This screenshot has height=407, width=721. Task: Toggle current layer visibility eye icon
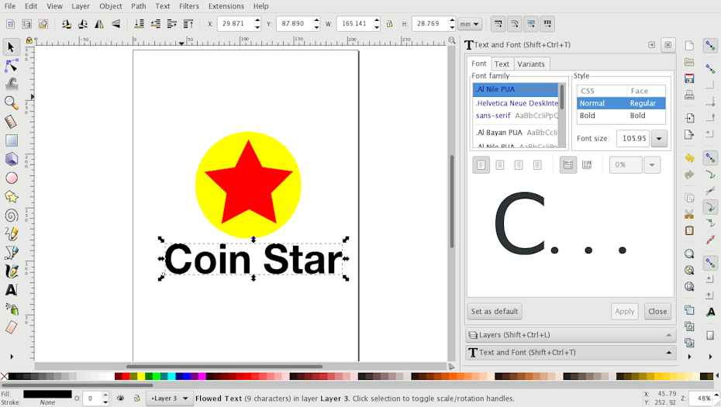click(120, 398)
